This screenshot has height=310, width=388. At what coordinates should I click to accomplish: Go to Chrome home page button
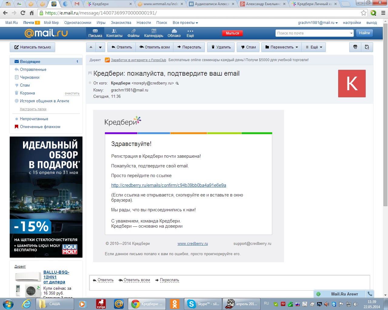[32, 13]
